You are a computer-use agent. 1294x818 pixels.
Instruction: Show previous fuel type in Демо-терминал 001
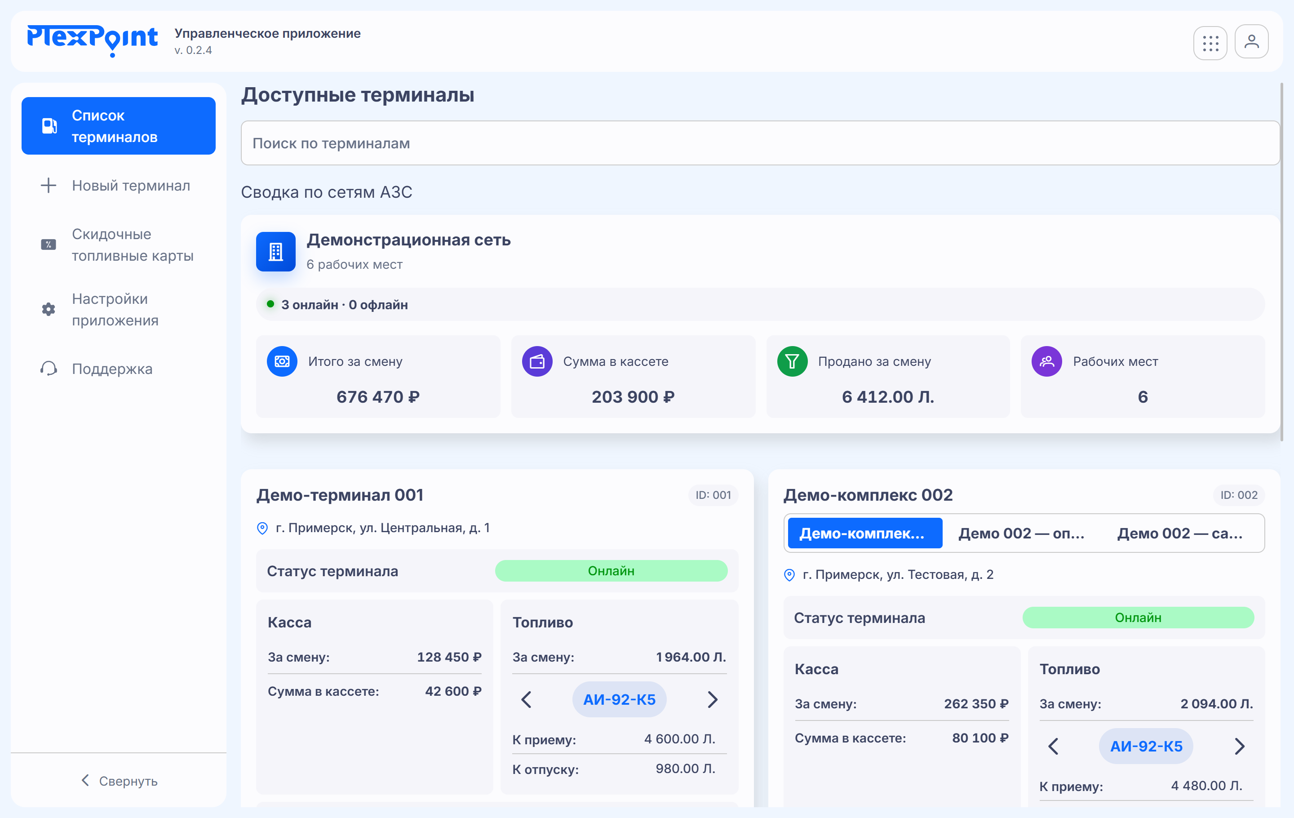[x=526, y=699]
